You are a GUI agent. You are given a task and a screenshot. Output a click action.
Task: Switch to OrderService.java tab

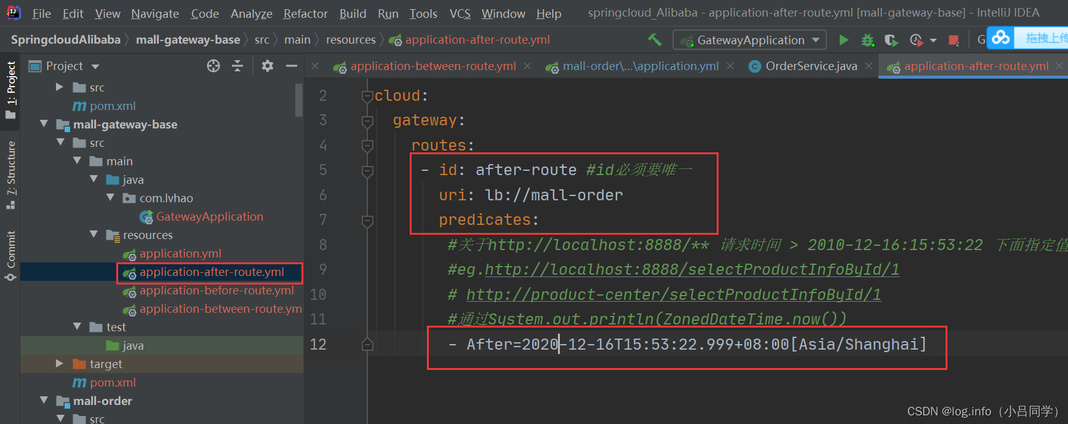[810, 66]
